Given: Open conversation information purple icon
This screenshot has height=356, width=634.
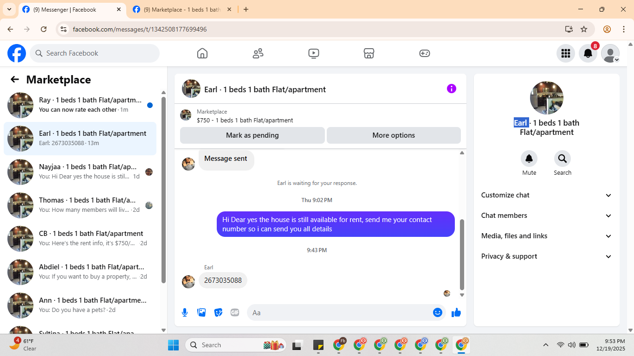Looking at the screenshot, I should [x=452, y=89].
